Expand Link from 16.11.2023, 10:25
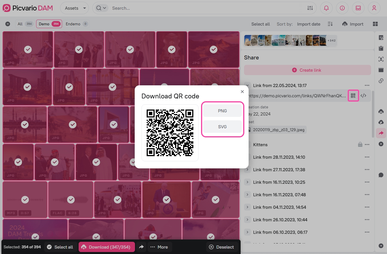 [x=247, y=182]
